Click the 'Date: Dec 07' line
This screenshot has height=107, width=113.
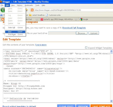point(11,91)
